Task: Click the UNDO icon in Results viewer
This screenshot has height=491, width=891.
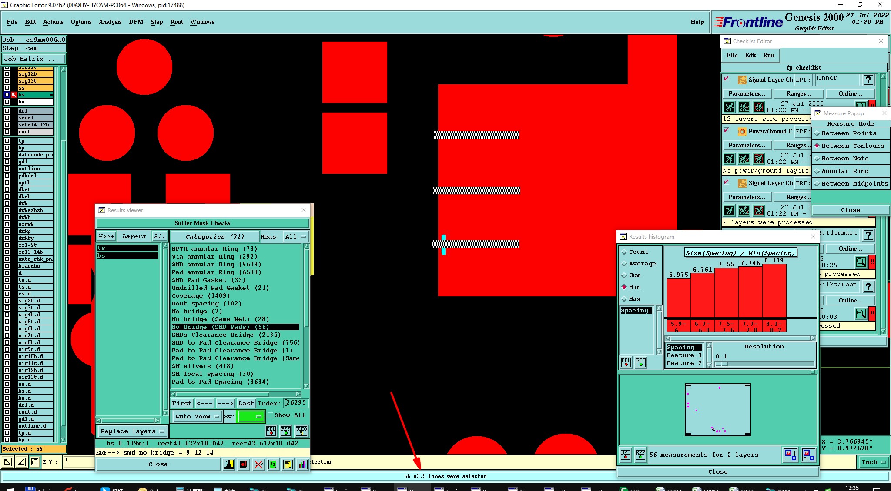Action: tap(301, 431)
